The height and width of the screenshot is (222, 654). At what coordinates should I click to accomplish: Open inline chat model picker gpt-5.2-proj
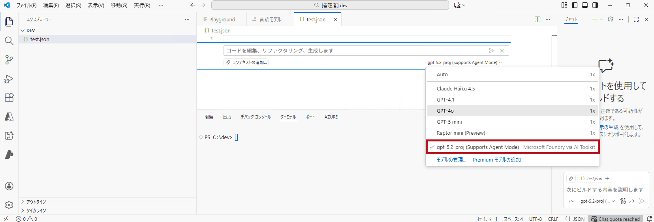click(x=464, y=62)
